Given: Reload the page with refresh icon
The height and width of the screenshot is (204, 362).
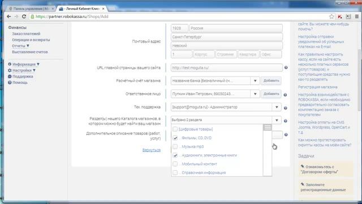Looking at the screenshot, I should coord(24,16).
